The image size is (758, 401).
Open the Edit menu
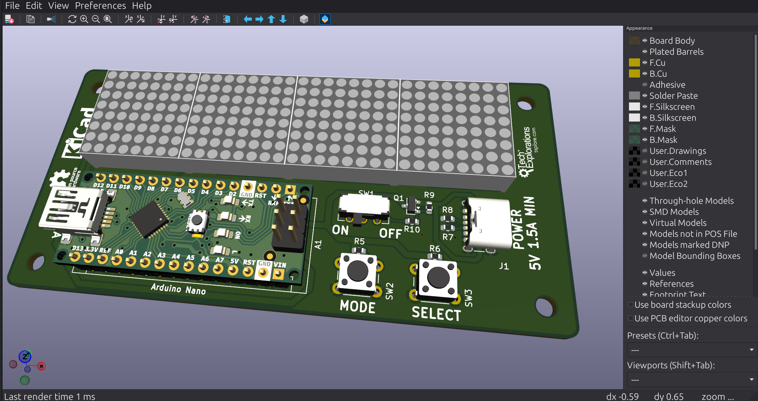(34, 6)
